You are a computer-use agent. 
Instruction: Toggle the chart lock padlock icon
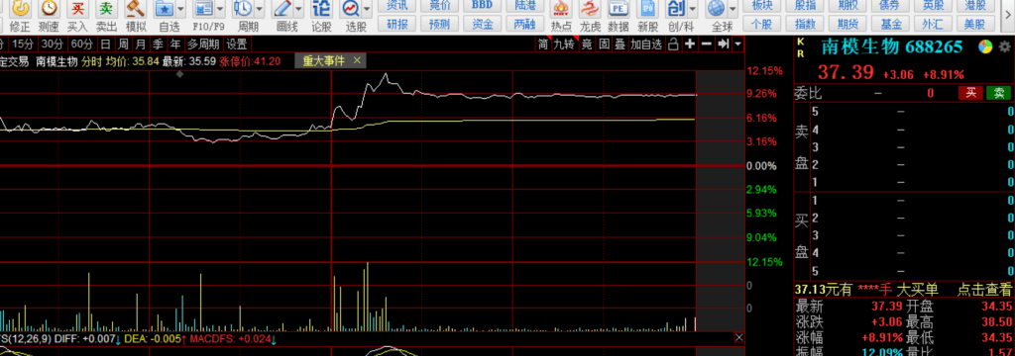[673, 44]
